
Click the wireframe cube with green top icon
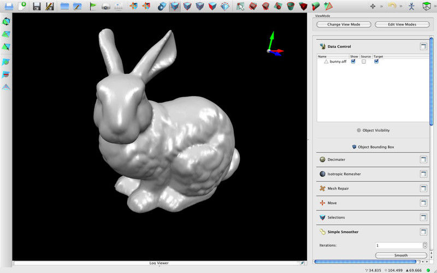[x=427, y=6]
